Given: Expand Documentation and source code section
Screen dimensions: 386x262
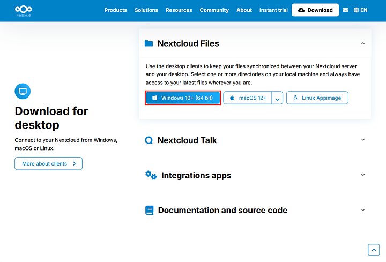Looking at the screenshot, I should coord(363,211).
